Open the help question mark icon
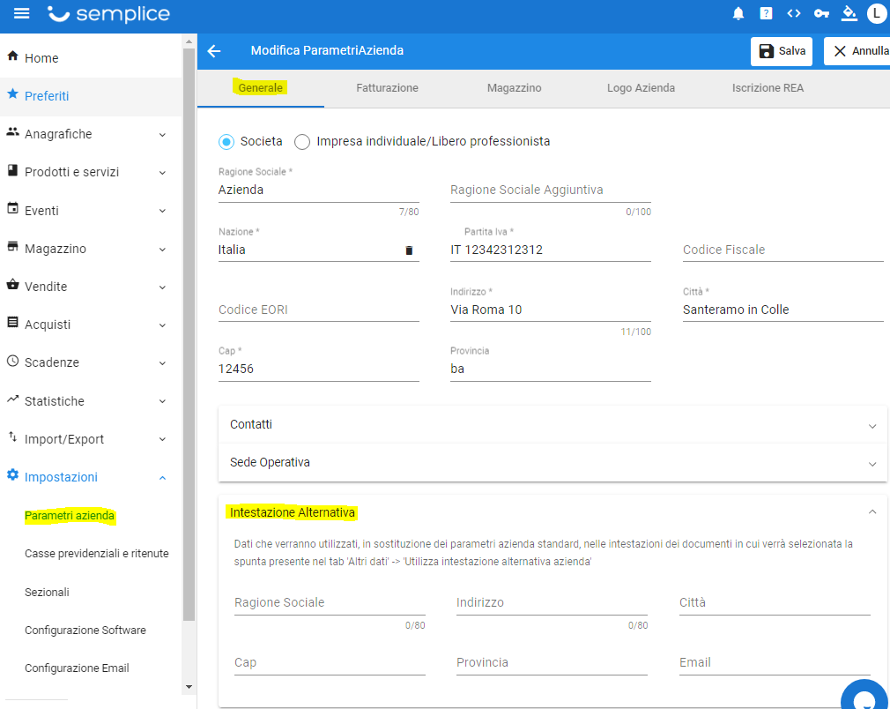 point(766,13)
